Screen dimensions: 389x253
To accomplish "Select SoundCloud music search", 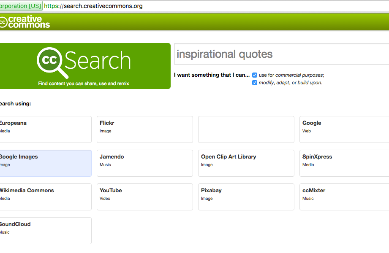I will 46,231.
